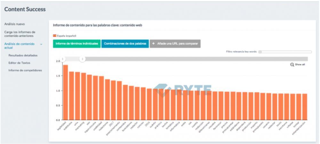Click Añade una URL para comparar
The image size is (320, 144).
coord(175,44)
